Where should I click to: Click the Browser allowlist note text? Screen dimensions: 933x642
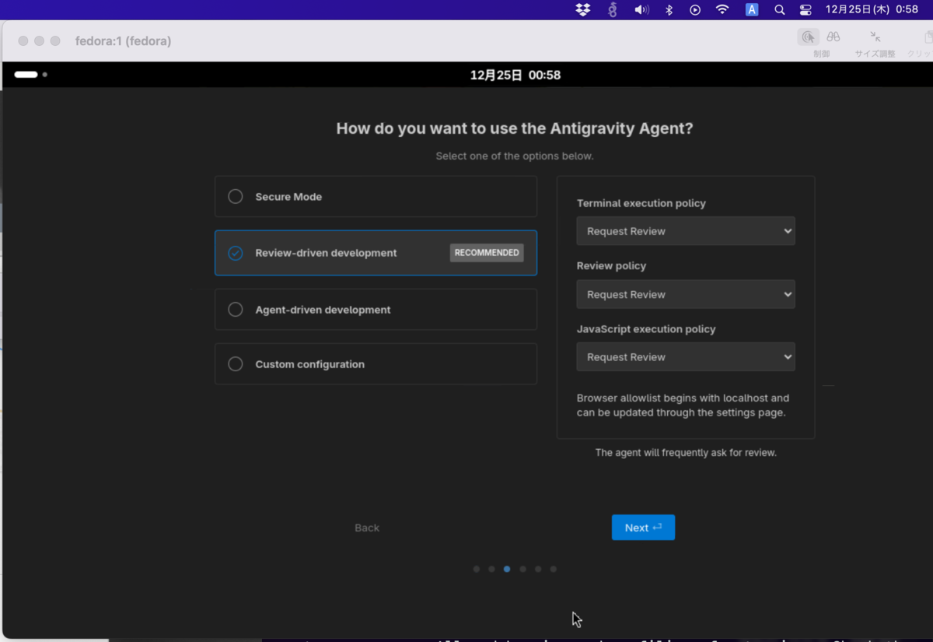(683, 405)
